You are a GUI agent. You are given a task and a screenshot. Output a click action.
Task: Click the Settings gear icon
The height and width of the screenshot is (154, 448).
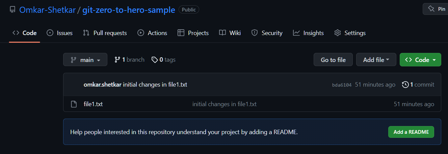pyautogui.click(x=337, y=33)
